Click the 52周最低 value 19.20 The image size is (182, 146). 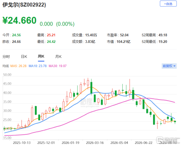[163, 42]
